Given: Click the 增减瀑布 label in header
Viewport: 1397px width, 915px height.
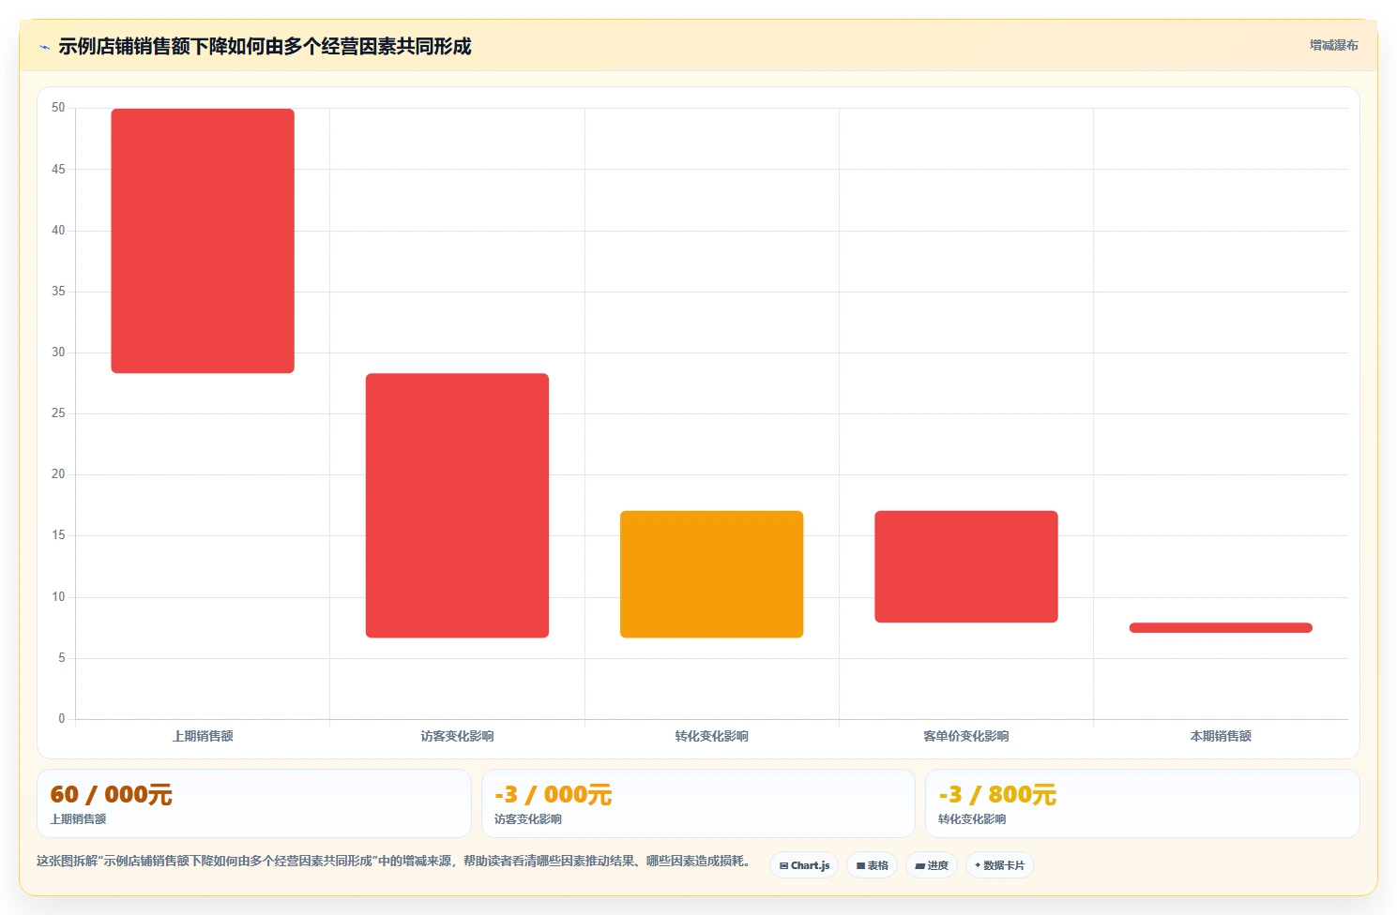Looking at the screenshot, I should tap(1333, 45).
